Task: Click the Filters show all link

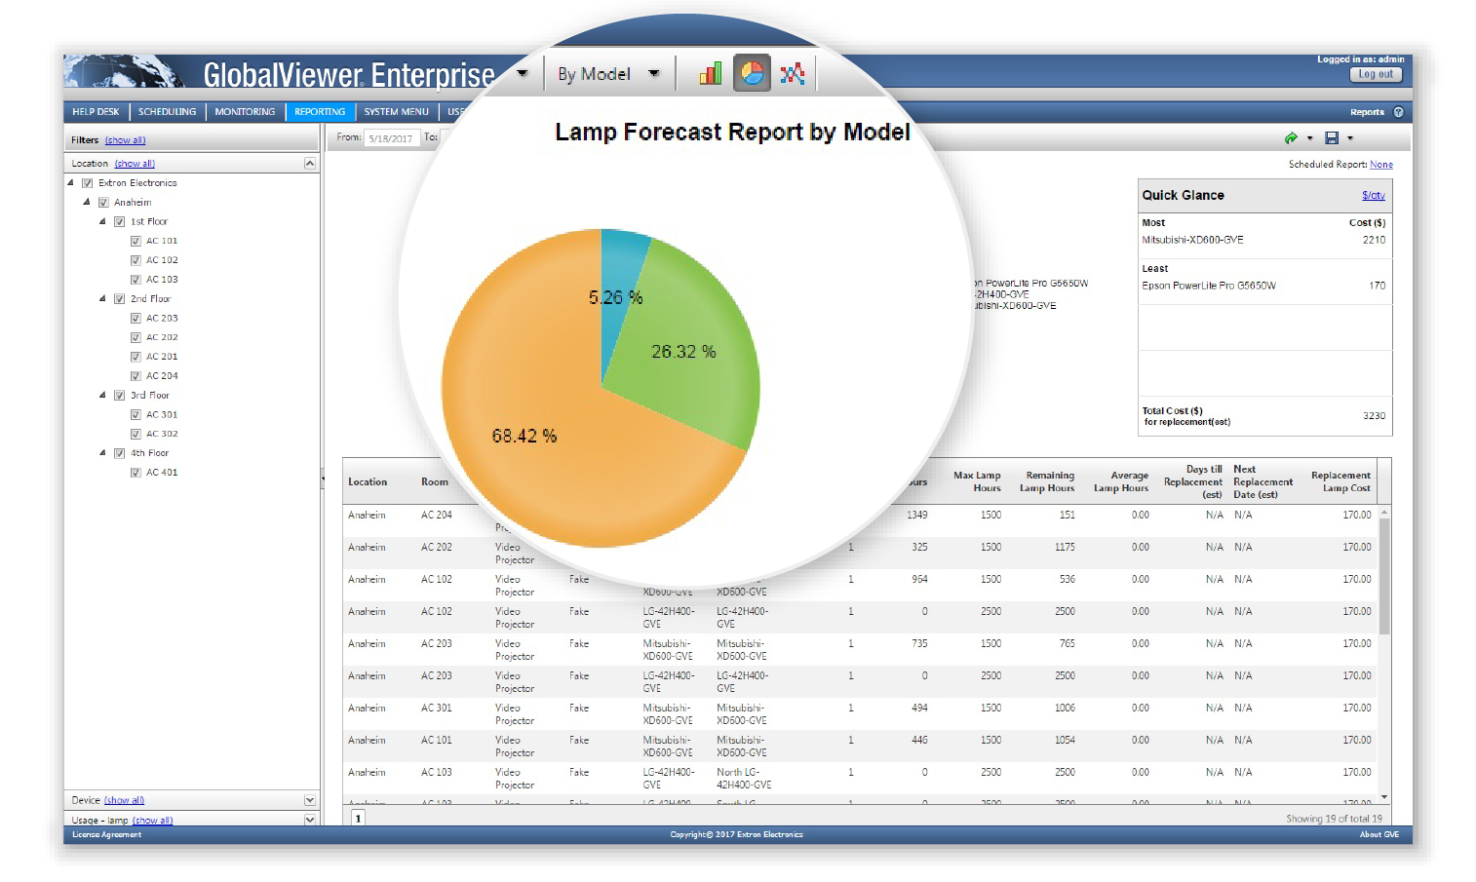Action: coord(126,140)
